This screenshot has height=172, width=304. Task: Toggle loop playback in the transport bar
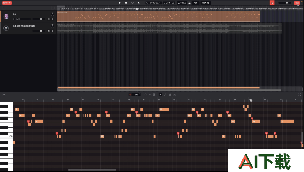[x=133, y=3]
